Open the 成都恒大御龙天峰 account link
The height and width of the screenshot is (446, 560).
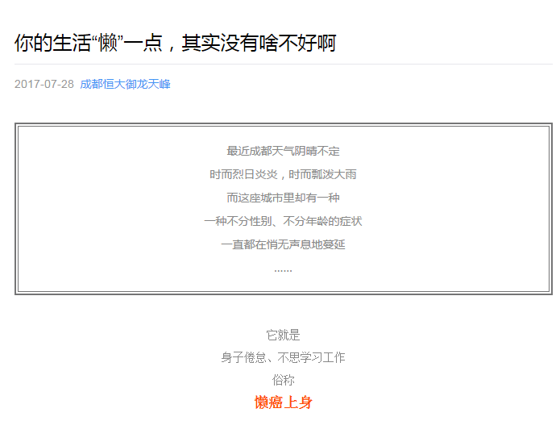125,84
